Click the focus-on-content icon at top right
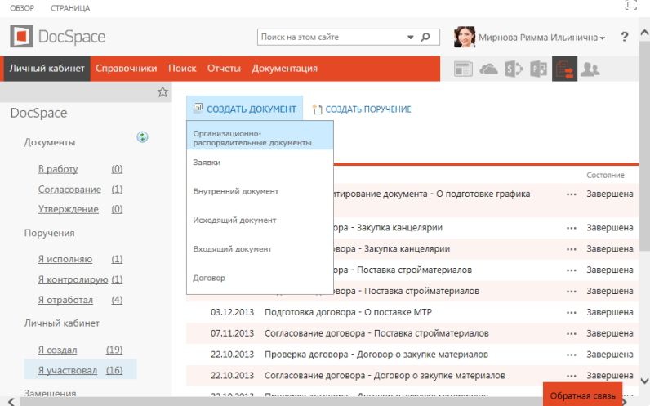 [630, 5]
